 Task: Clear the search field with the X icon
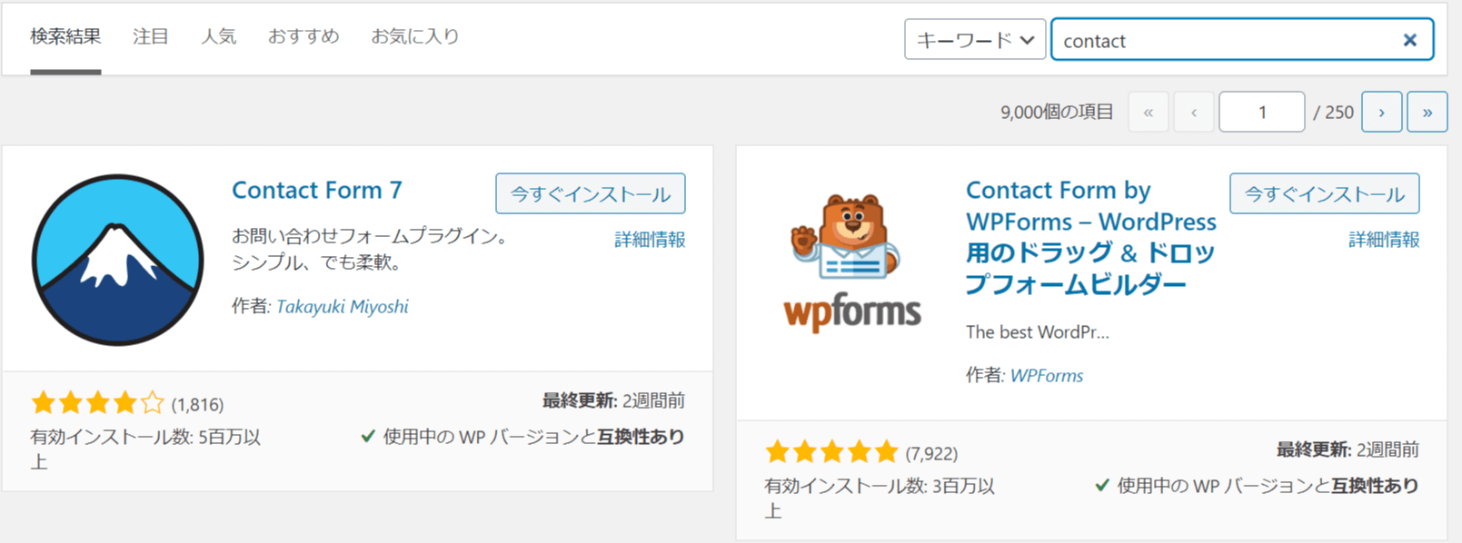[1409, 40]
